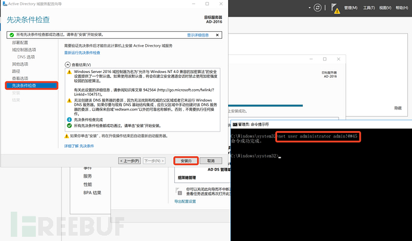The image size is (412, 241).
Task: Click 隐藏 in the background progress window
Action: click(398, 108)
